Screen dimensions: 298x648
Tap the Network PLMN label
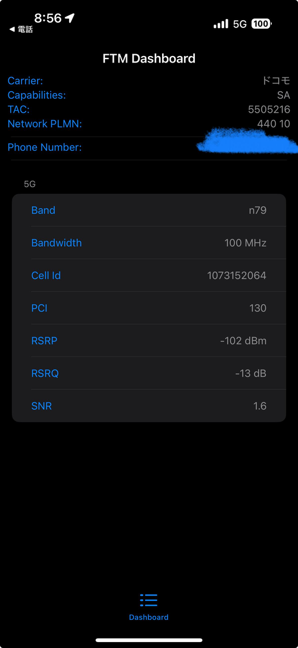tap(45, 124)
